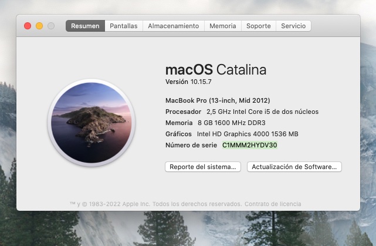Minimize the window with the yellow button
The width and height of the screenshot is (376, 246).
coord(39,26)
